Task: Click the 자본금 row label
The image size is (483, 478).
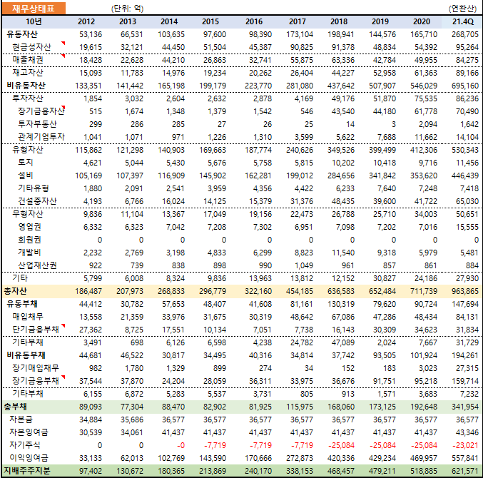Action: (x=21, y=419)
